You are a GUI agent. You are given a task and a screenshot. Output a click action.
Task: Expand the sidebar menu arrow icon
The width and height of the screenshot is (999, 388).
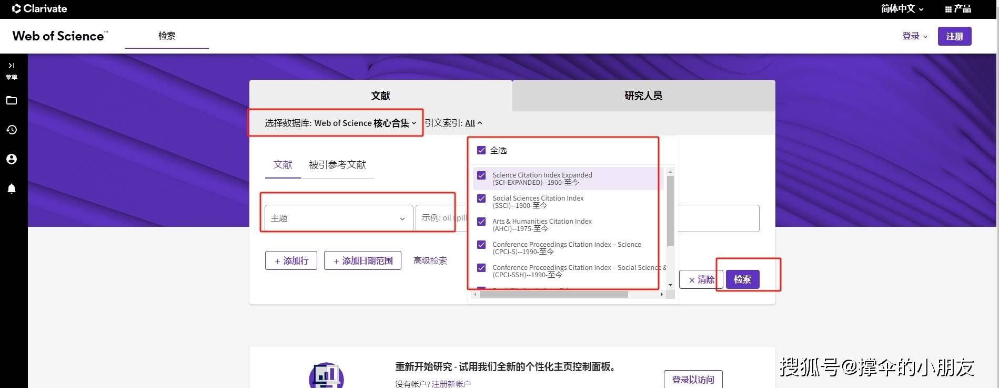(11, 66)
